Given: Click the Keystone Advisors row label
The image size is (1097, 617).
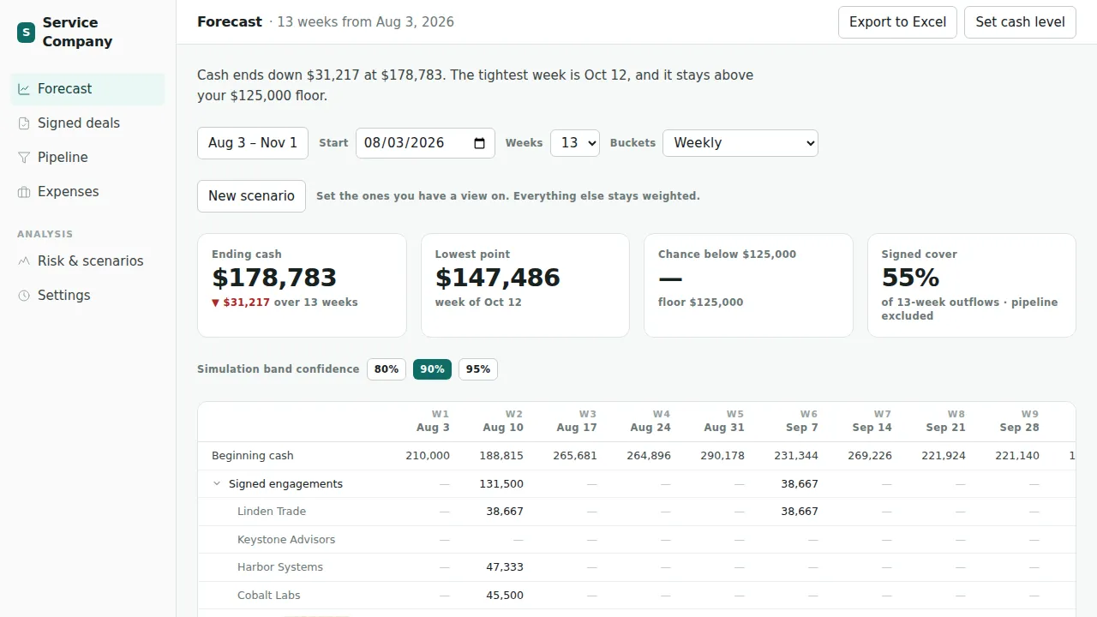Looking at the screenshot, I should pyautogui.click(x=286, y=540).
